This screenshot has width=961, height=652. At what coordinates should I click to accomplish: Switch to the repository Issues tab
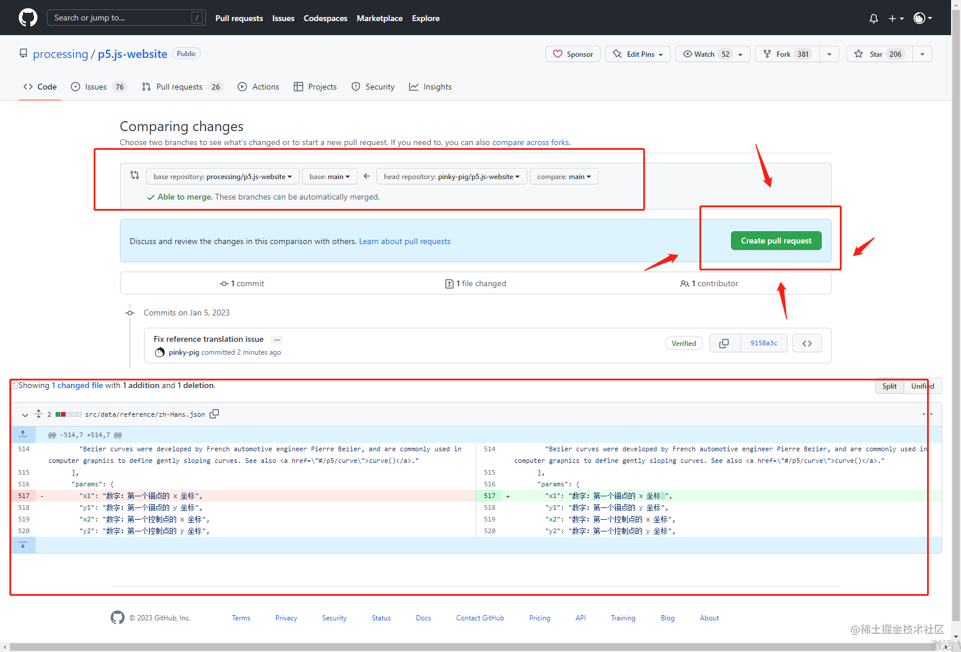coord(98,87)
